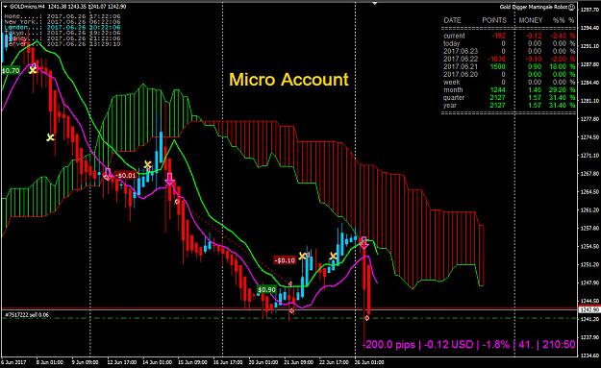Image resolution: width=601 pixels, height=368 pixels.
Task: Select the -$0.01 trade result label
Action: 126,176
